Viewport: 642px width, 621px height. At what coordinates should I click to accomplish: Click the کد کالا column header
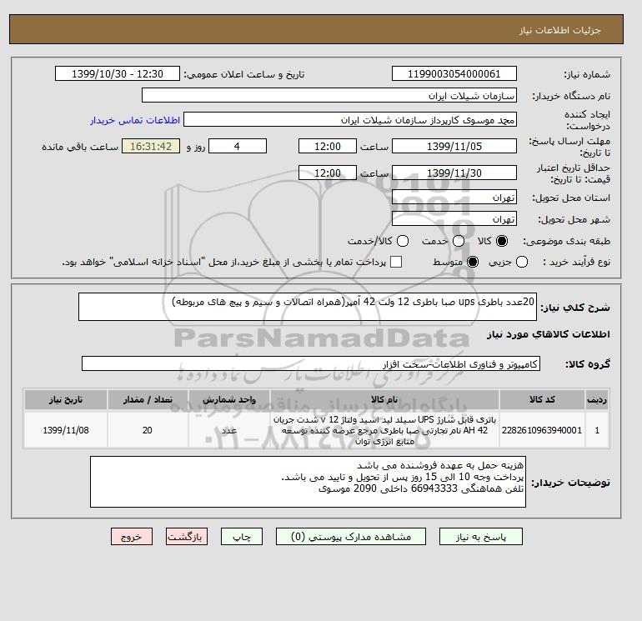(x=542, y=399)
